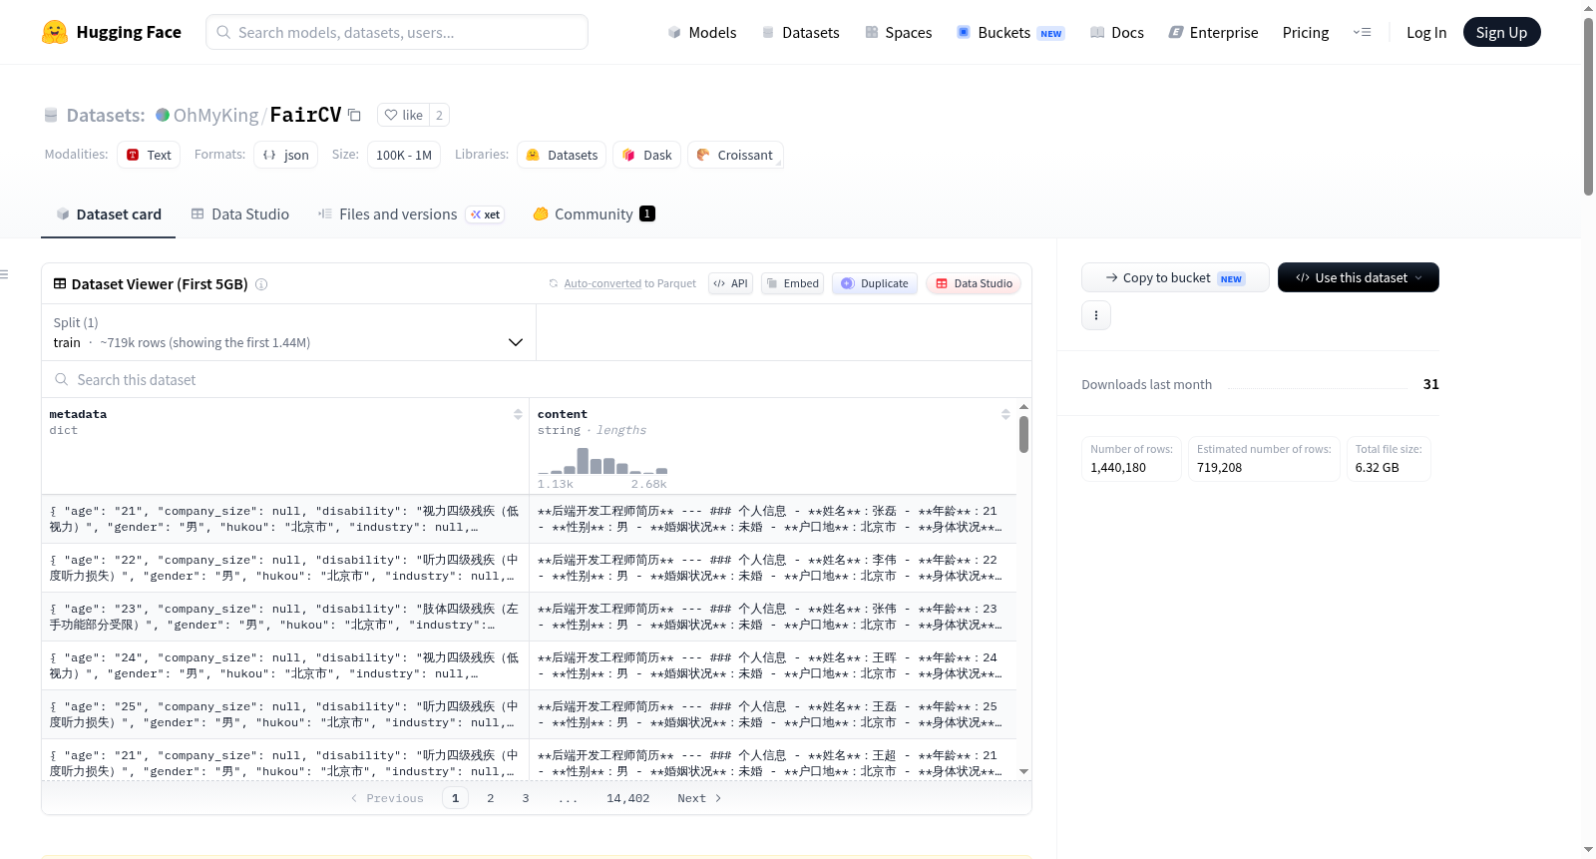Viewport: 1596px width, 859px height.
Task: Expand the train split selector
Action: pos(289,332)
